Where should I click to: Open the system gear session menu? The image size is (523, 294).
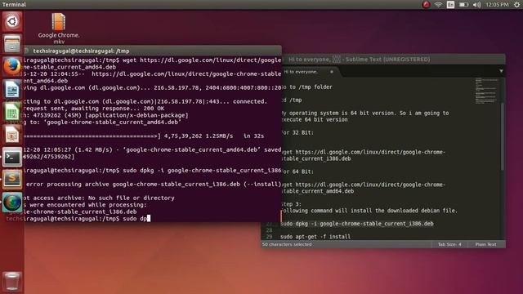[x=516, y=5]
